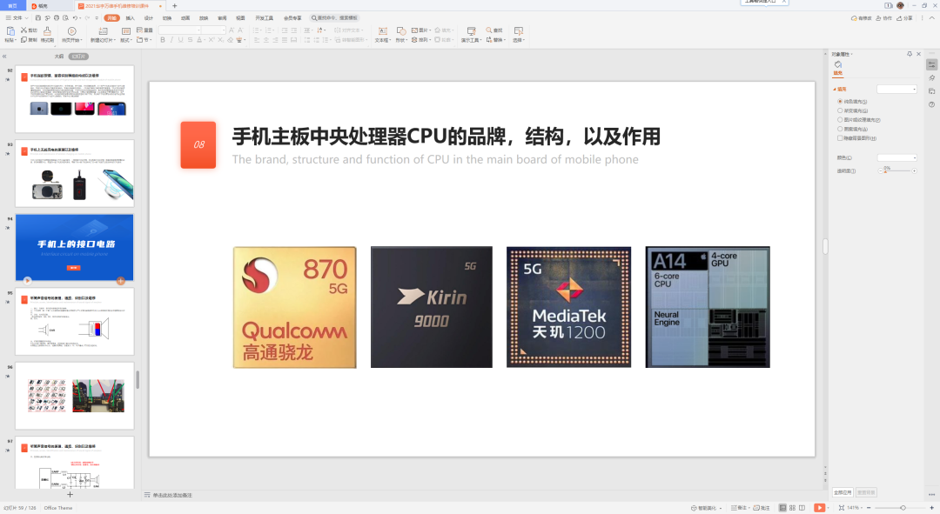Viewport: 940px width, 514px height.
Task: Open the font size combo box
Action: click(x=213, y=30)
